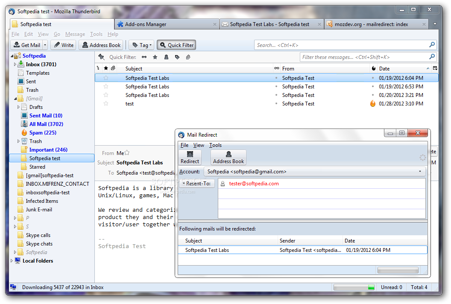Star the first Softpedia Test Labs message
Viewport: 451px width, 304px height.
pos(106,78)
